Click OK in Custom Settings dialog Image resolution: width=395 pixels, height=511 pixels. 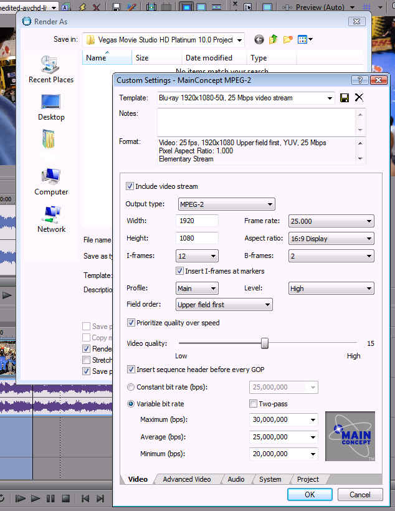click(x=310, y=494)
